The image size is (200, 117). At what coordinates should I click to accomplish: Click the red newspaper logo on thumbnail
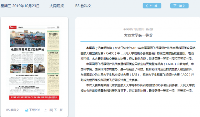pyautogui.click(x=13, y=27)
